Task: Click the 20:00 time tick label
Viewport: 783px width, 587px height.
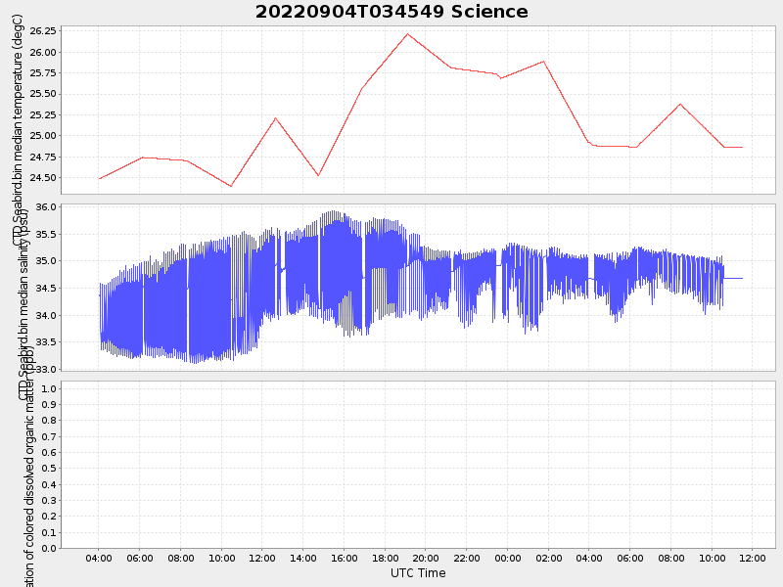Action: 426,558
